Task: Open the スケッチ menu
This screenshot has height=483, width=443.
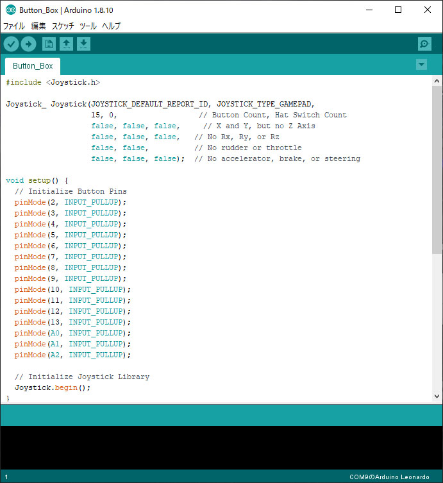Action: (63, 26)
